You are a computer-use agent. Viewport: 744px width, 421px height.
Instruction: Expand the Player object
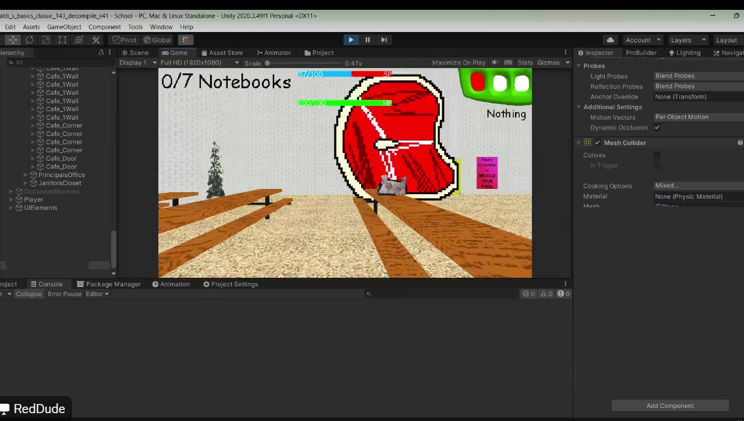click(x=11, y=199)
